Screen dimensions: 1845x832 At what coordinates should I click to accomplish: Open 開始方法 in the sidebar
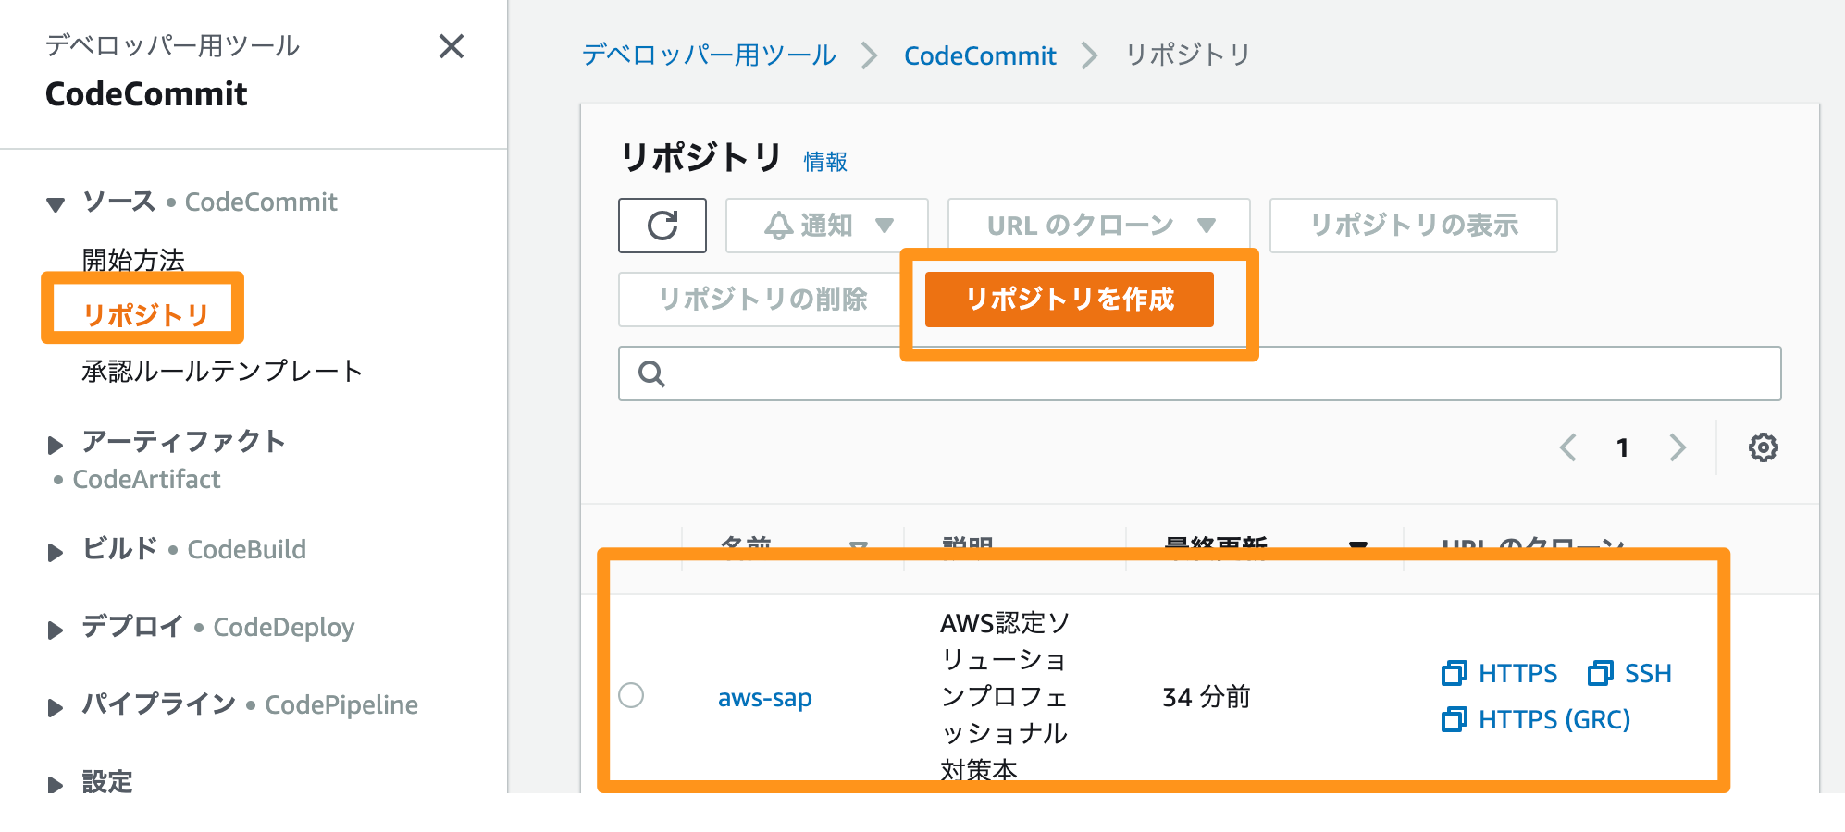pos(133,260)
